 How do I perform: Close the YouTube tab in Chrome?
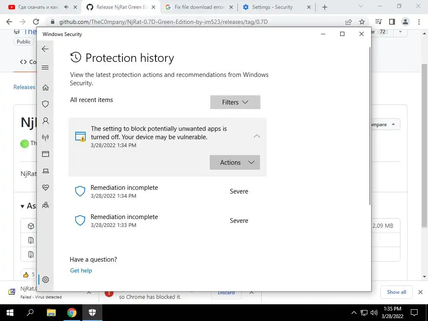75,8
